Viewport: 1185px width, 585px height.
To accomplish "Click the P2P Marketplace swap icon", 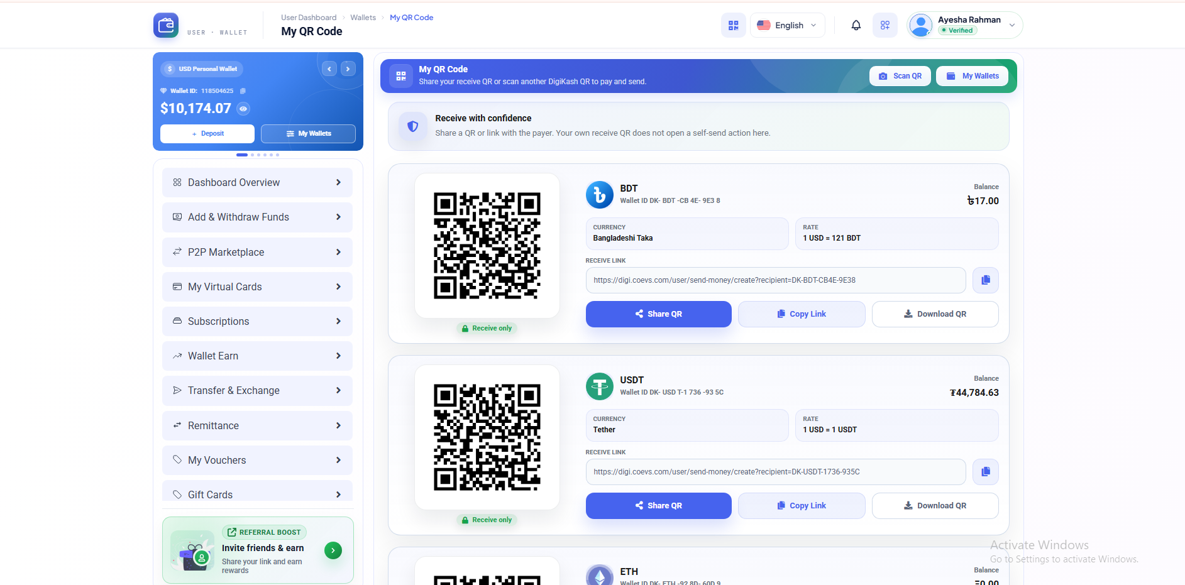I will tap(177, 252).
